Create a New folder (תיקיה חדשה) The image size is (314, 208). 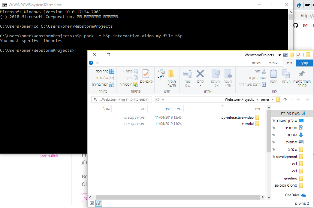pyautogui.click(x=171, y=78)
